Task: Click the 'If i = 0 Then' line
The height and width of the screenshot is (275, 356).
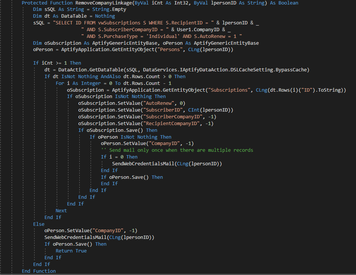Action: coord(119,157)
